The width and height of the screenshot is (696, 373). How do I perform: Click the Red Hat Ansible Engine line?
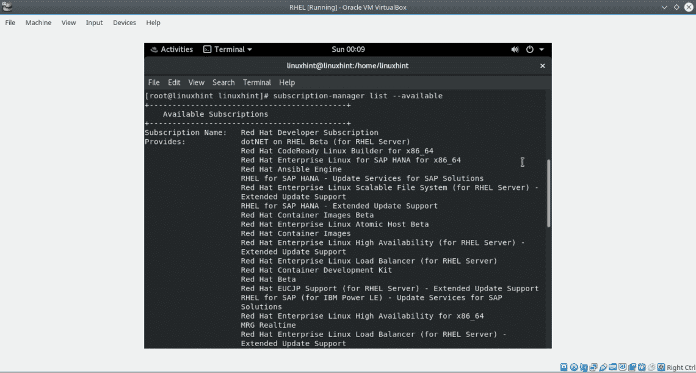click(291, 169)
